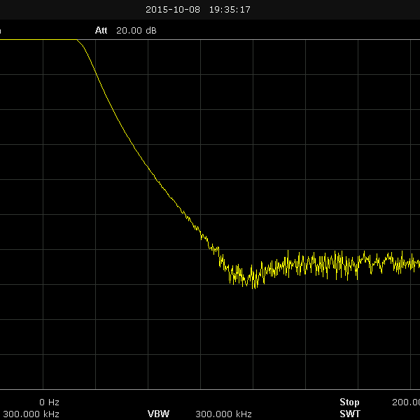The image size is (420, 420).
Task: Click the Att attenuation label
Action: 101,31
